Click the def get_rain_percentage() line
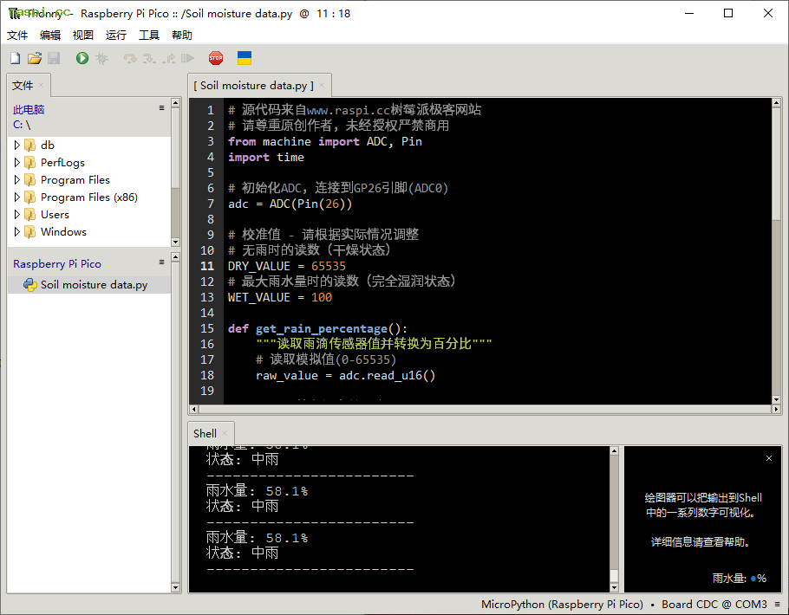Screen dimensions: 789x615 click(317, 328)
